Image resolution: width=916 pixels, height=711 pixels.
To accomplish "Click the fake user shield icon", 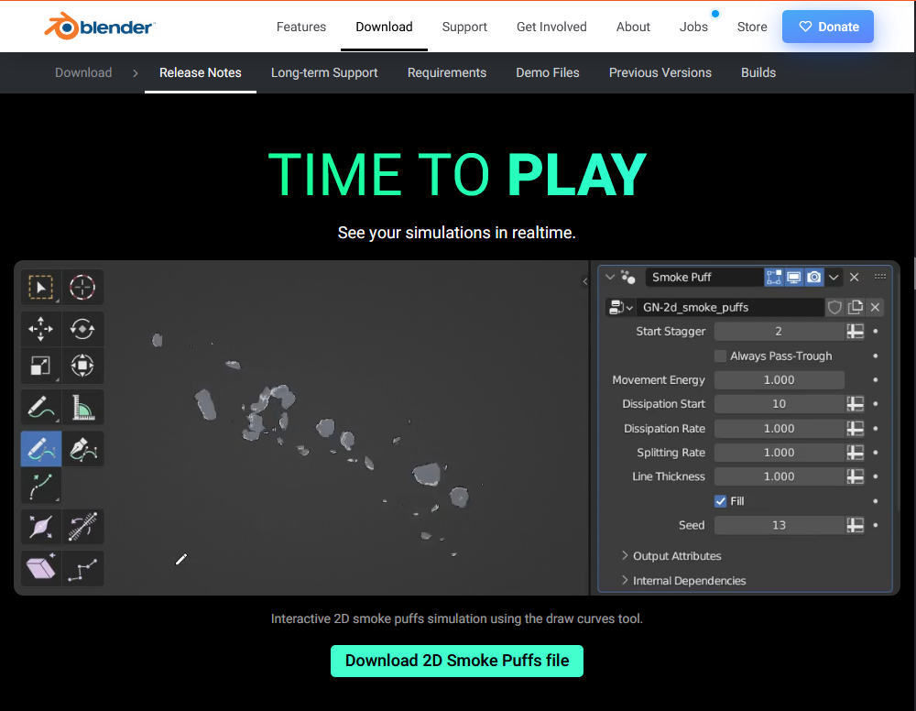I will click(834, 307).
